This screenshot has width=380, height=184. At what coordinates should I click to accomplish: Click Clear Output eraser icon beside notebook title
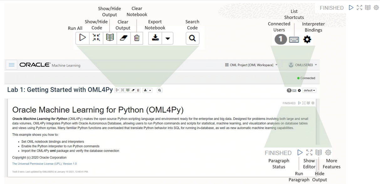[x=133, y=90]
